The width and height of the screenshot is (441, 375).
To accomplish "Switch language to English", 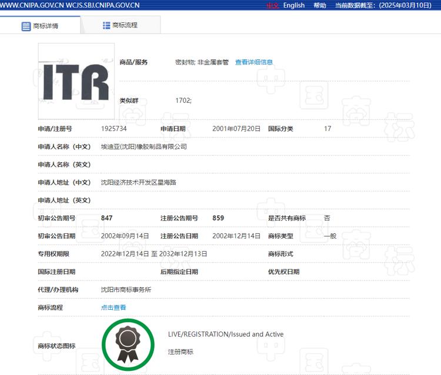I will [x=293, y=5].
